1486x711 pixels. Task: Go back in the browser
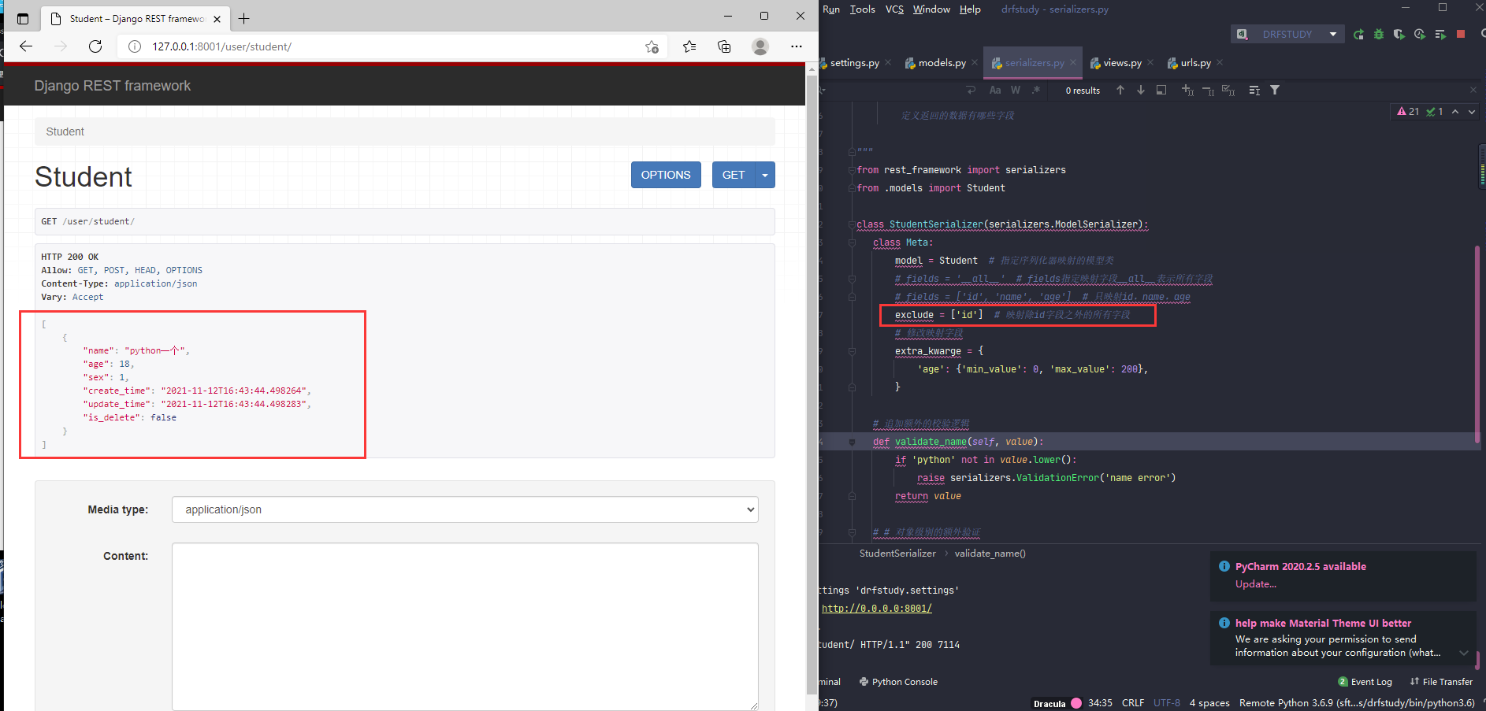(26, 46)
